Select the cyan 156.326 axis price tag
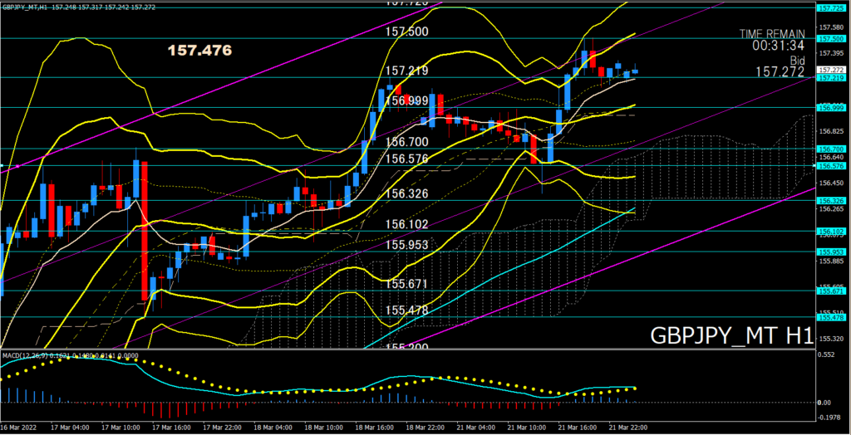Screen dimensions: 851x435 coord(830,201)
